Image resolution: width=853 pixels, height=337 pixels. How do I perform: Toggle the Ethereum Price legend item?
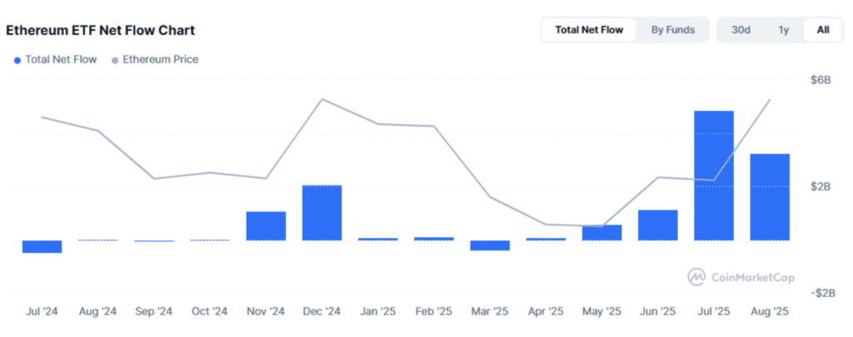pos(155,59)
